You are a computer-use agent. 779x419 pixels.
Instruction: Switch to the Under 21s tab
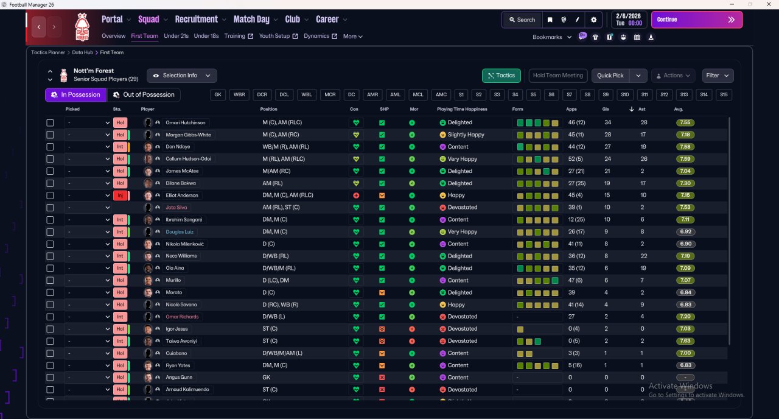(x=176, y=36)
